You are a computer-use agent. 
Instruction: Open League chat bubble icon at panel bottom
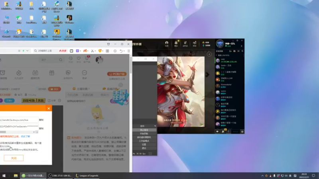[x=217, y=132]
